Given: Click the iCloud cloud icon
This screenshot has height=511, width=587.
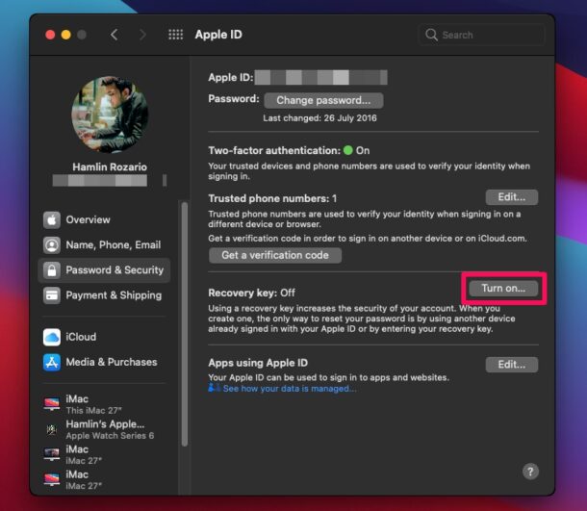Looking at the screenshot, I should pyautogui.click(x=52, y=337).
